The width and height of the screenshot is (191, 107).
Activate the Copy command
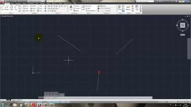tap(26, 8)
